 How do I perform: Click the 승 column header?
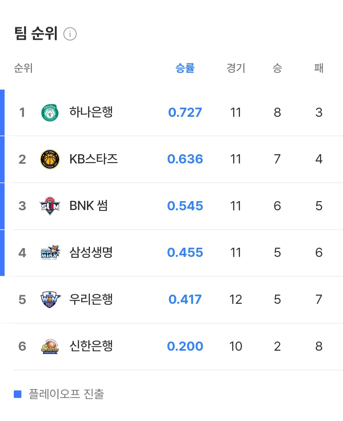(277, 68)
